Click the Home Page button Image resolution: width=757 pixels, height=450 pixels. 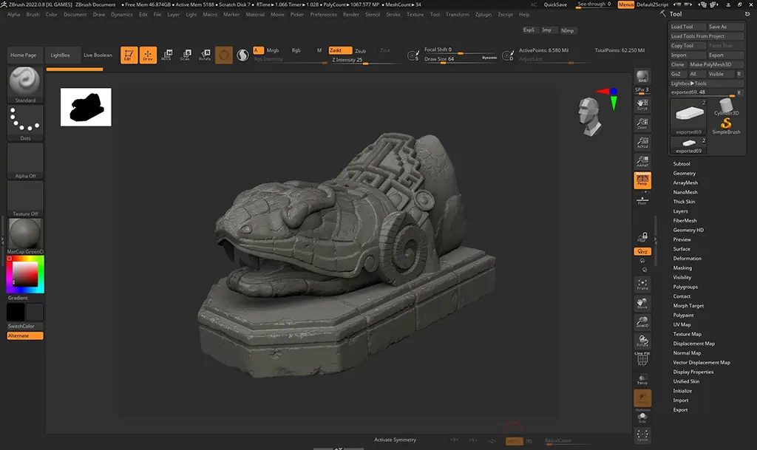[x=23, y=55]
